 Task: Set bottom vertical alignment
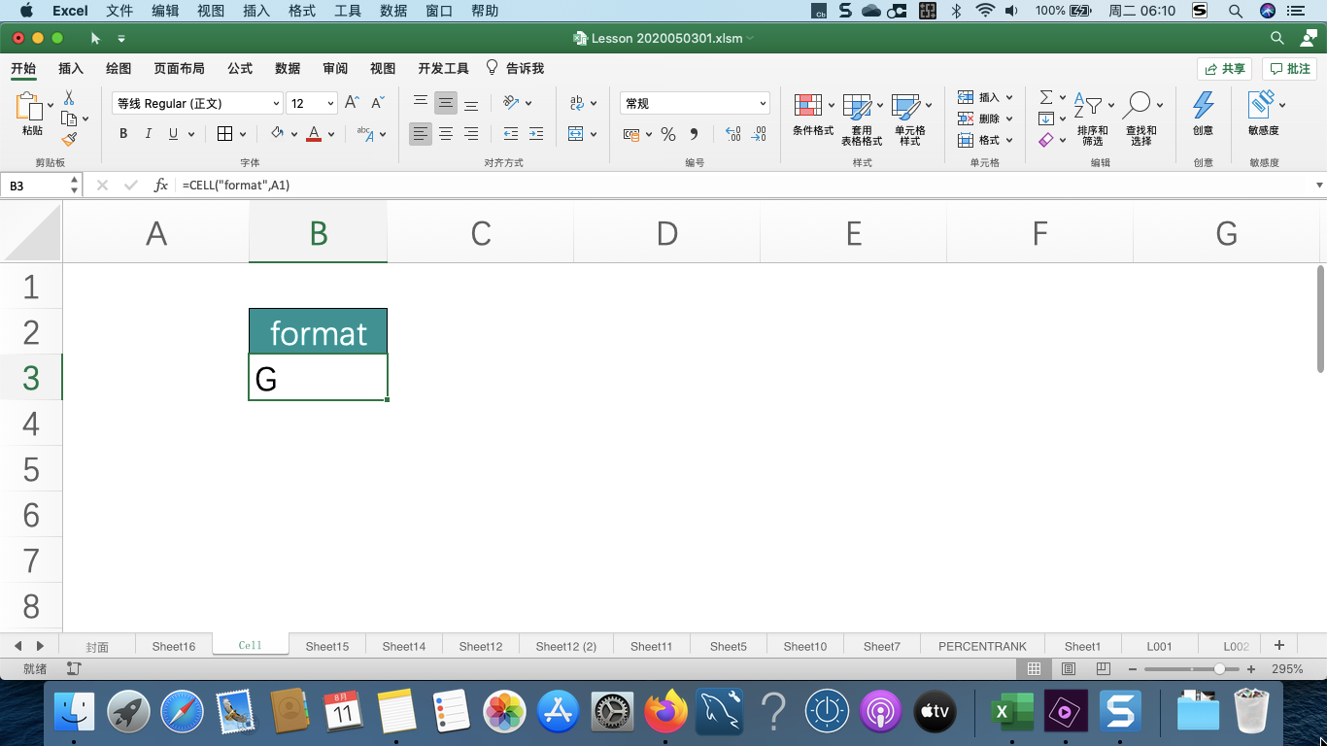point(471,103)
